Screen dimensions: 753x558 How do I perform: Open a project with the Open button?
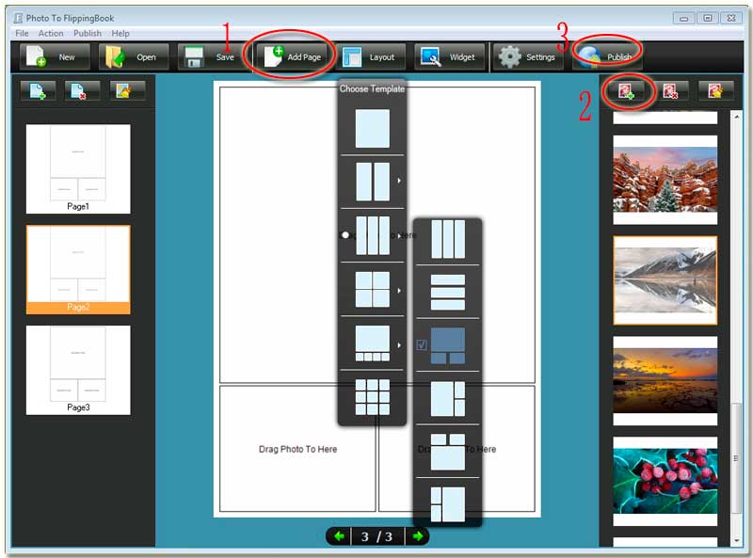pos(134,57)
